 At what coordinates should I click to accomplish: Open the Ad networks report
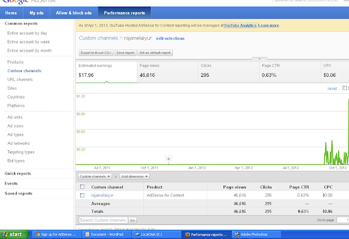[x=19, y=143]
